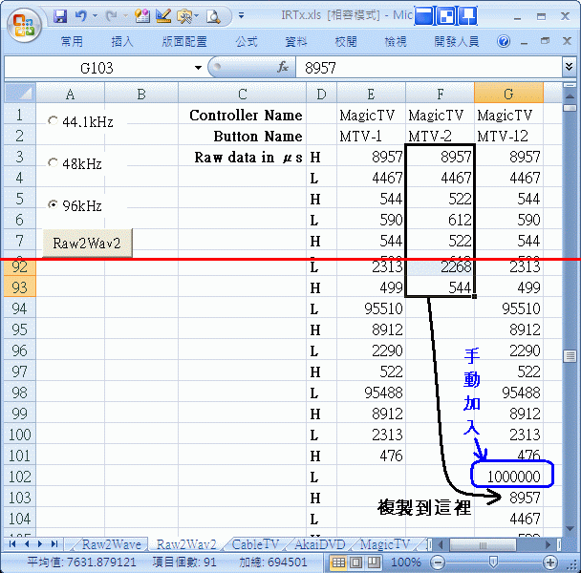
Task: Click the Office button logo
Action: pos(24,25)
